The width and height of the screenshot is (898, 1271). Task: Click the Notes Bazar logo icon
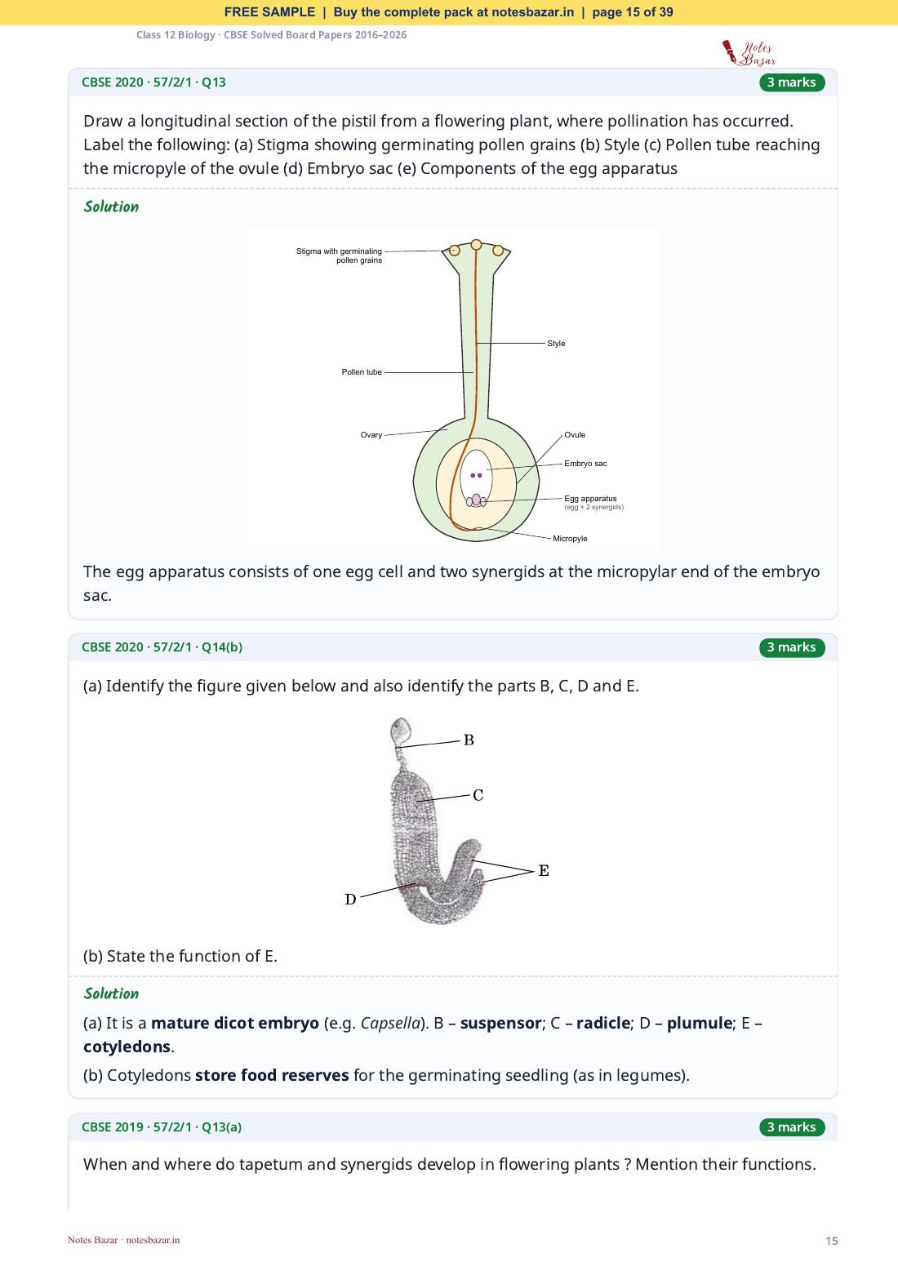tap(749, 53)
